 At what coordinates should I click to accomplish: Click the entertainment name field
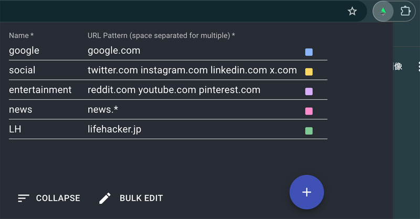tap(45, 90)
